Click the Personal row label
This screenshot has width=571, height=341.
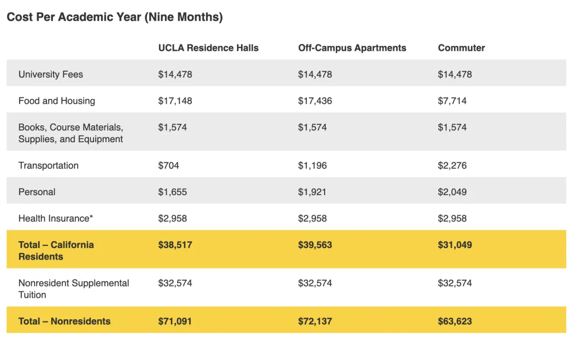(37, 192)
